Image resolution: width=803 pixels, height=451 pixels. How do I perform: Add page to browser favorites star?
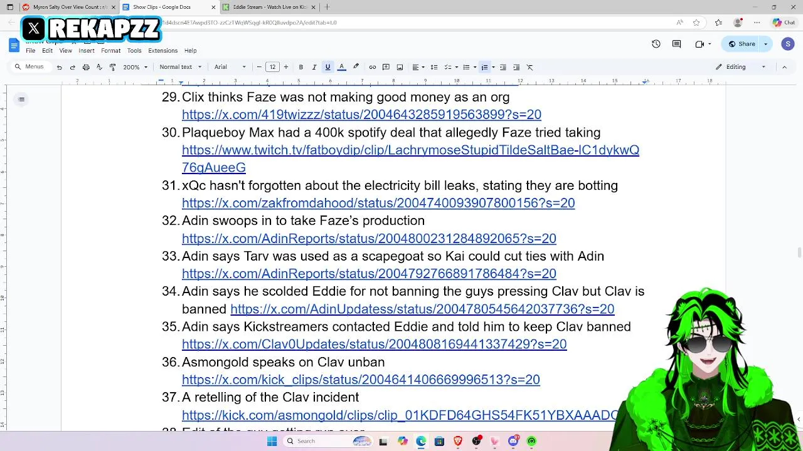[696, 23]
